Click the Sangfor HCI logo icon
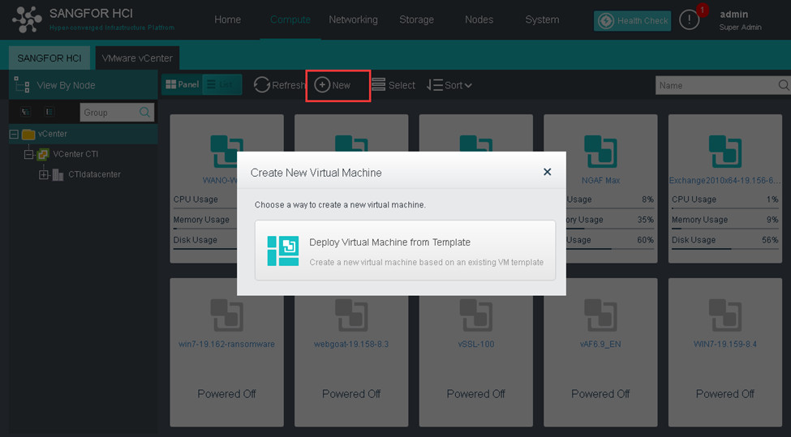This screenshot has height=437, width=791. coord(28,19)
